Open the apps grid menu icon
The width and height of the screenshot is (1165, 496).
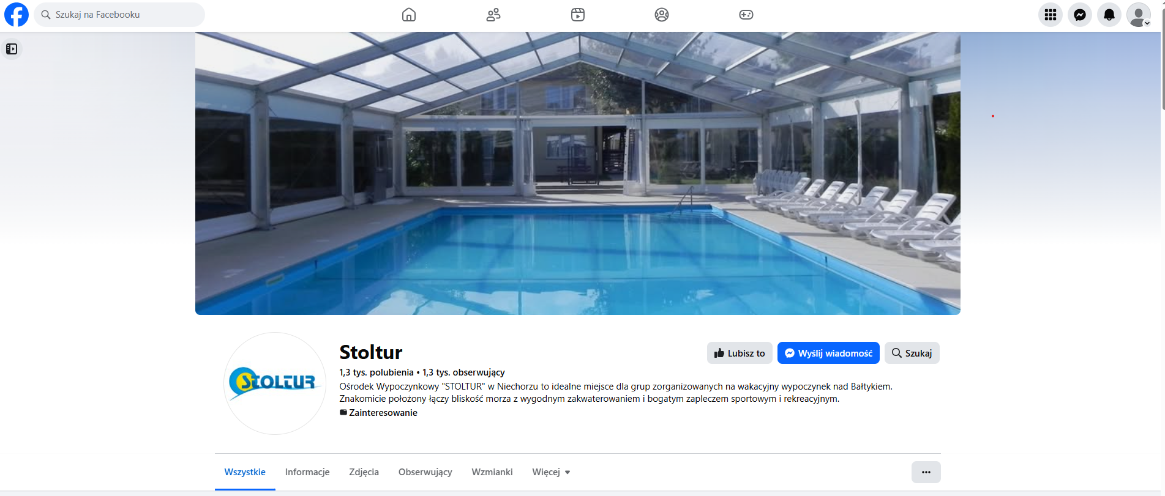pos(1051,15)
